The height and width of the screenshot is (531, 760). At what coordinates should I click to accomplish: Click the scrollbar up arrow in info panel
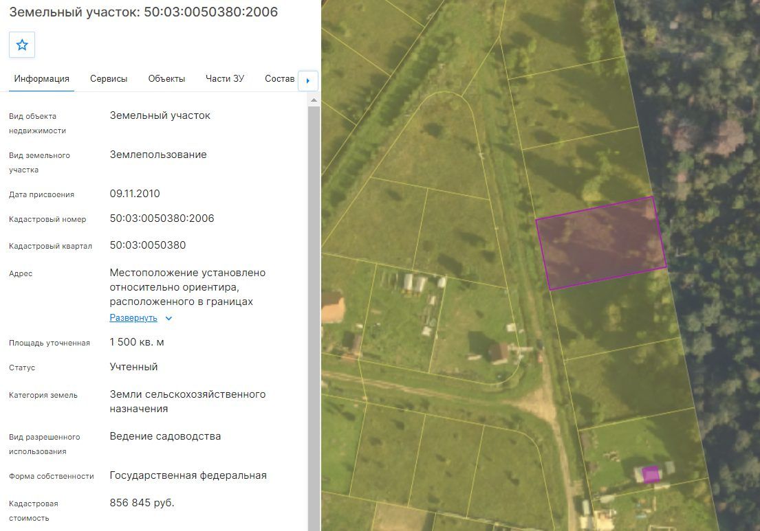click(x=314, y=100)
